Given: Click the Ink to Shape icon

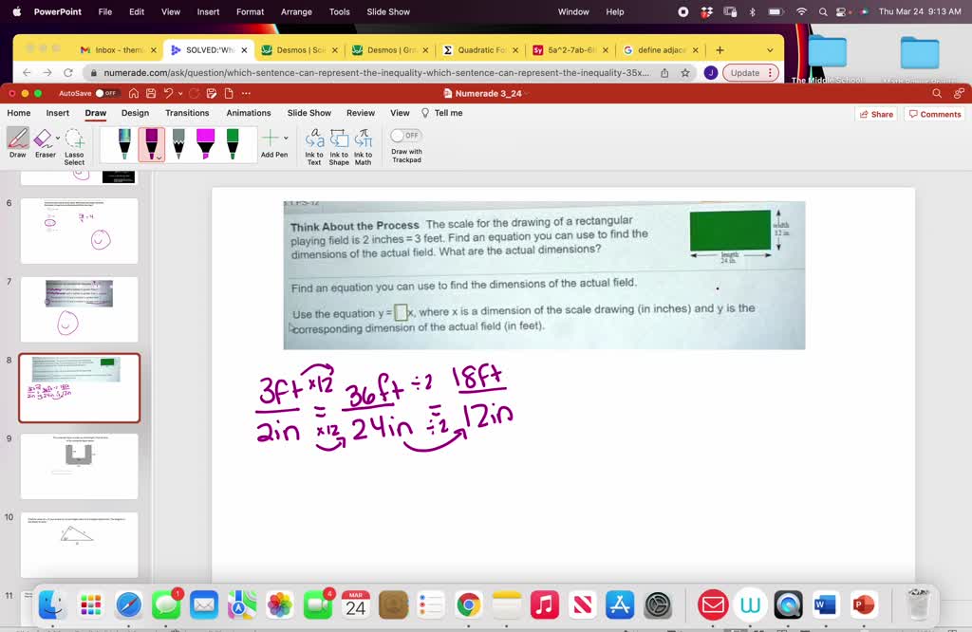Looking at the screenshot, I should 339,145.
